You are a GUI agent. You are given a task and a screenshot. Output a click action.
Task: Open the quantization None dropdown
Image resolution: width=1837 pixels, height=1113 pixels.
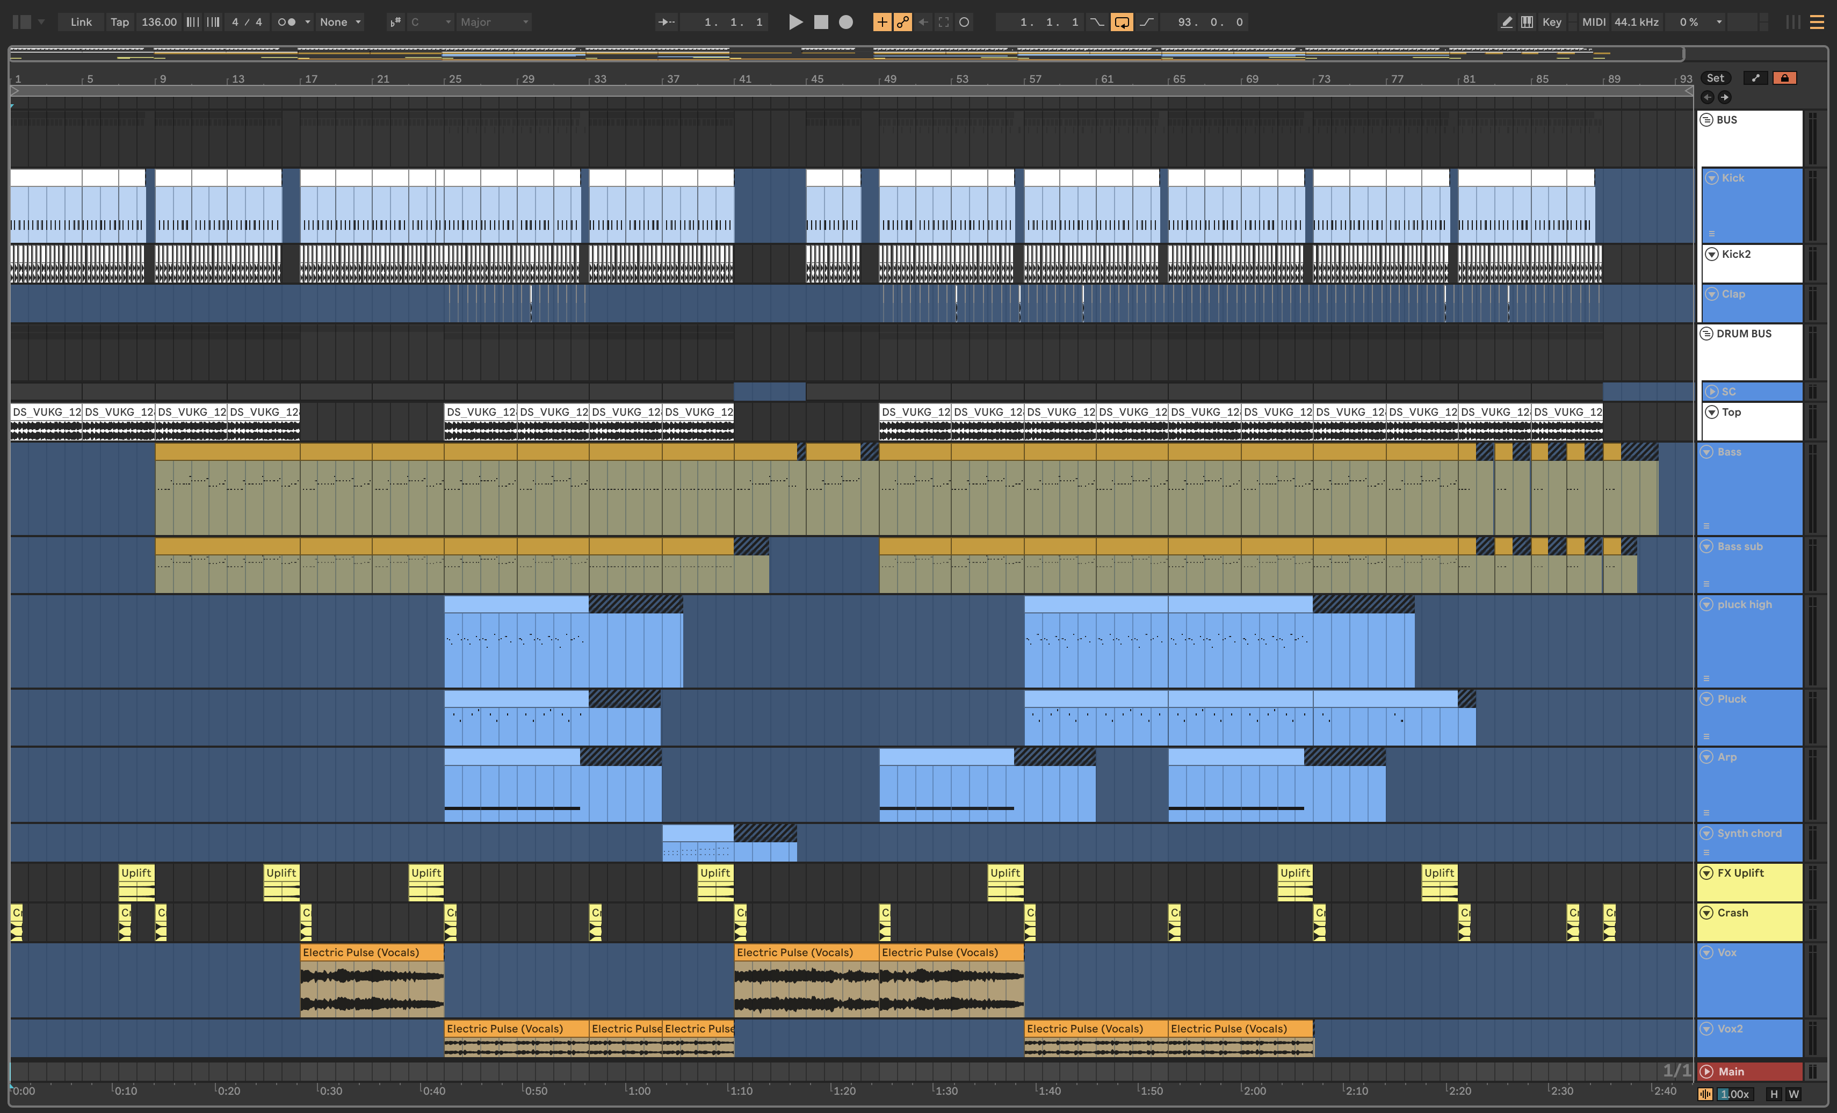(x=340, y=23)
